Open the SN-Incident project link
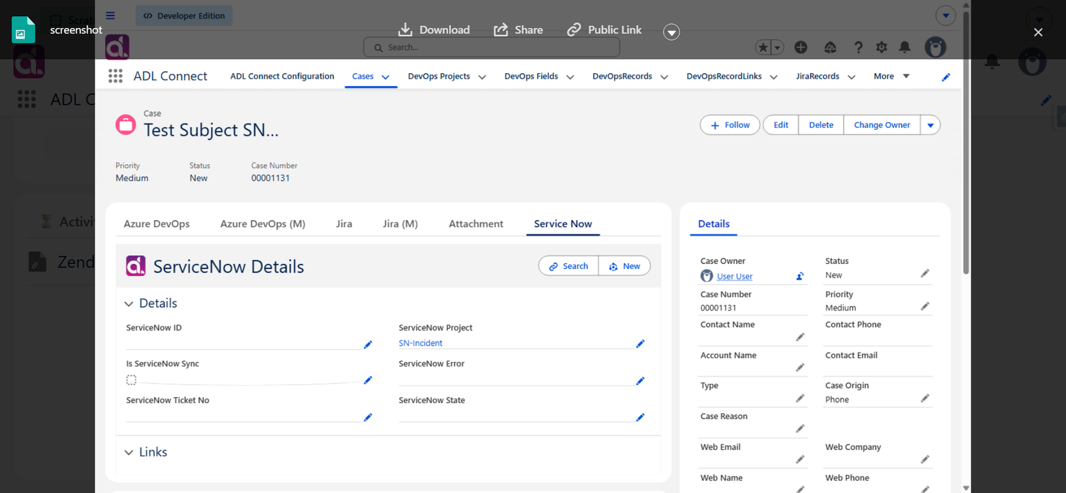 click(x=420, y=343)
